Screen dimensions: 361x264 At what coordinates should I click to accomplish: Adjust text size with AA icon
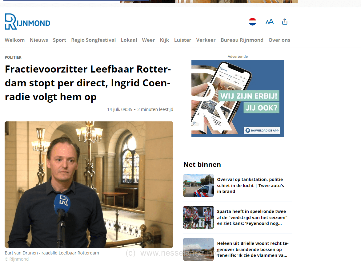(x=269, y=22)
